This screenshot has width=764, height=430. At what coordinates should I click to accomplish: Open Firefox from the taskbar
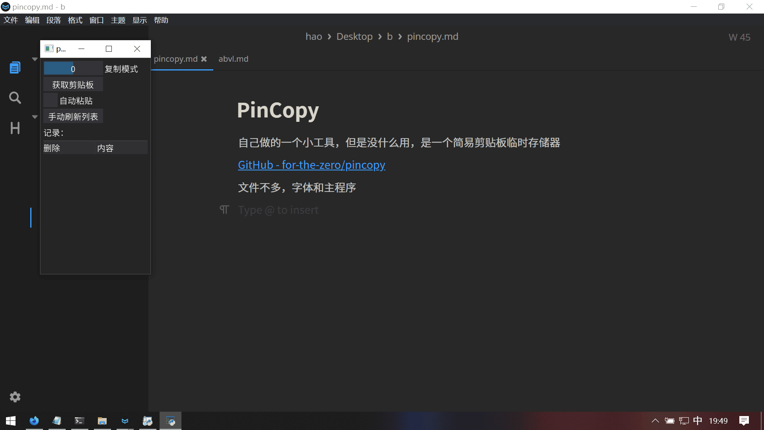[x=34, y=421]
